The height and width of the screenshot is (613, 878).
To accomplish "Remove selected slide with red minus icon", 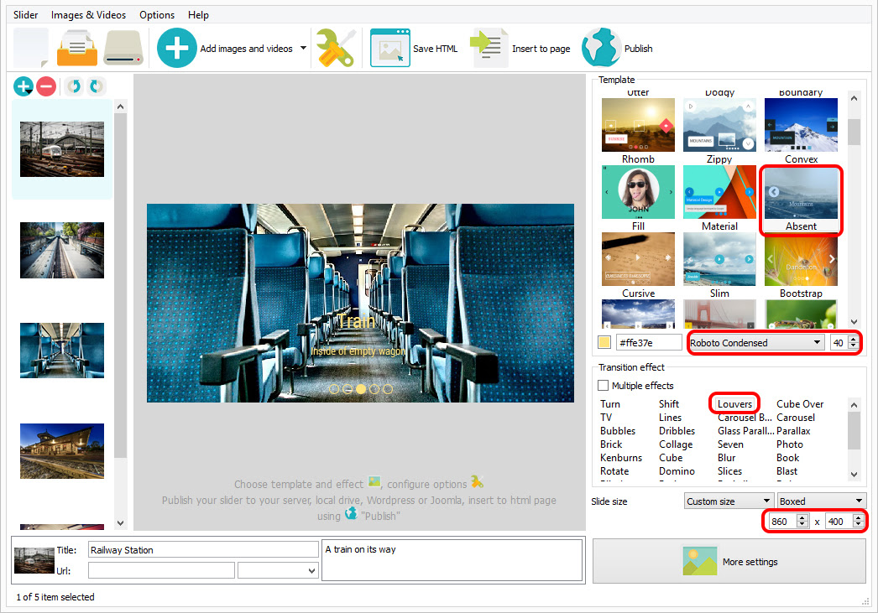I will pyautogui.click(x=46, y=86).
